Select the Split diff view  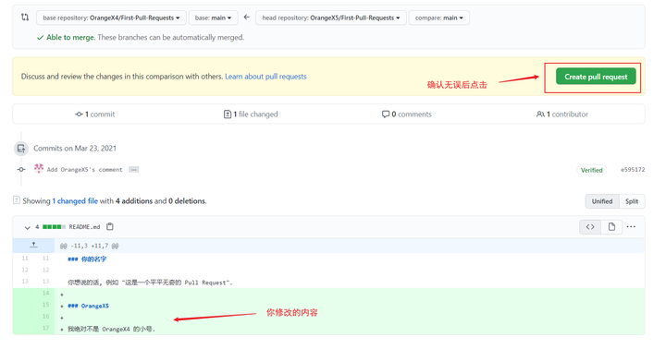coord(632,201)
